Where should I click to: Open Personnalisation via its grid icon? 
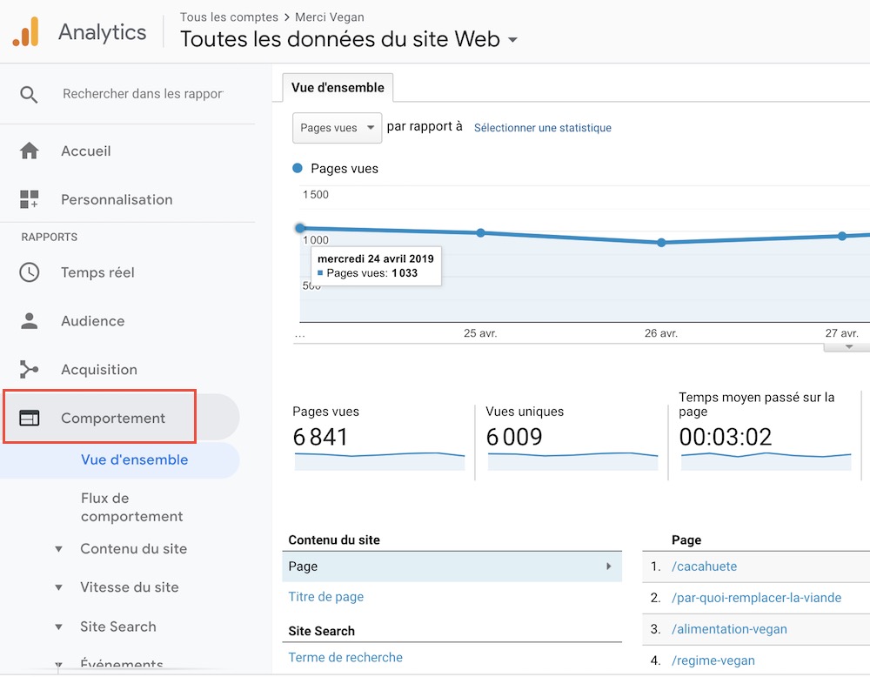point(29,199)
